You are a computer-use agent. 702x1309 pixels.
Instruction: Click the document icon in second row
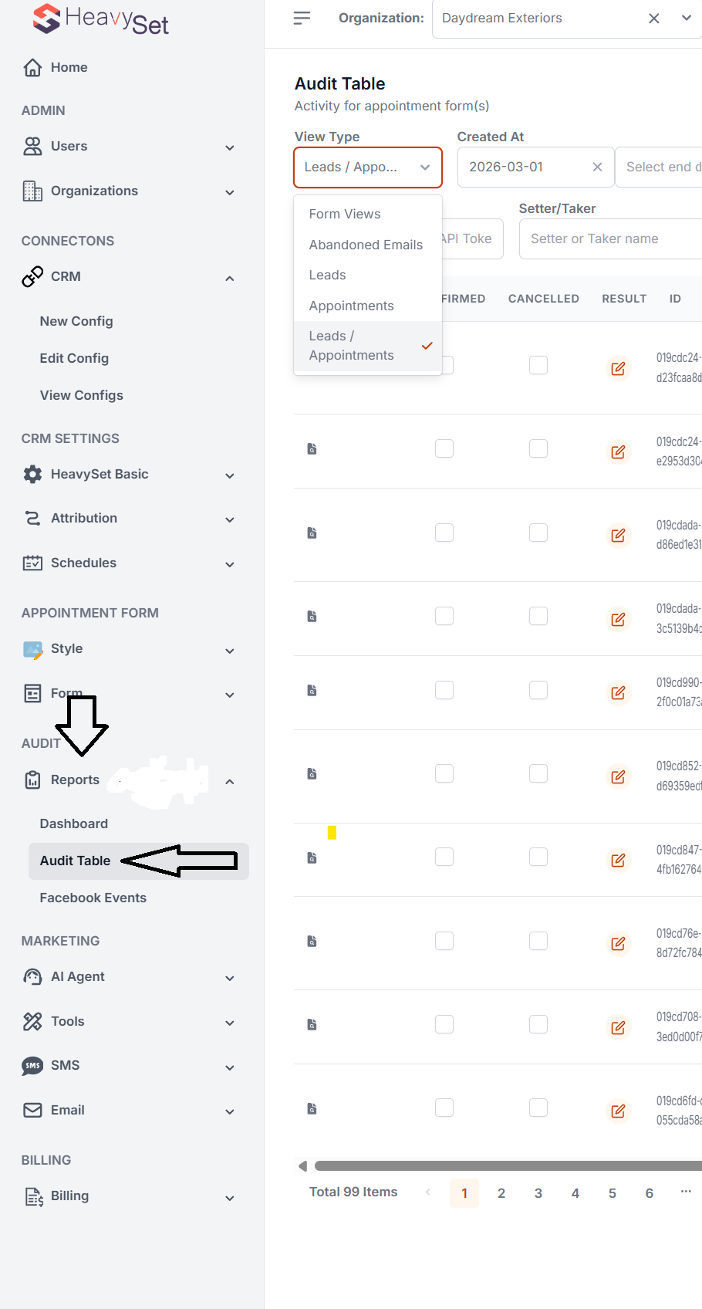pos(312,449)
